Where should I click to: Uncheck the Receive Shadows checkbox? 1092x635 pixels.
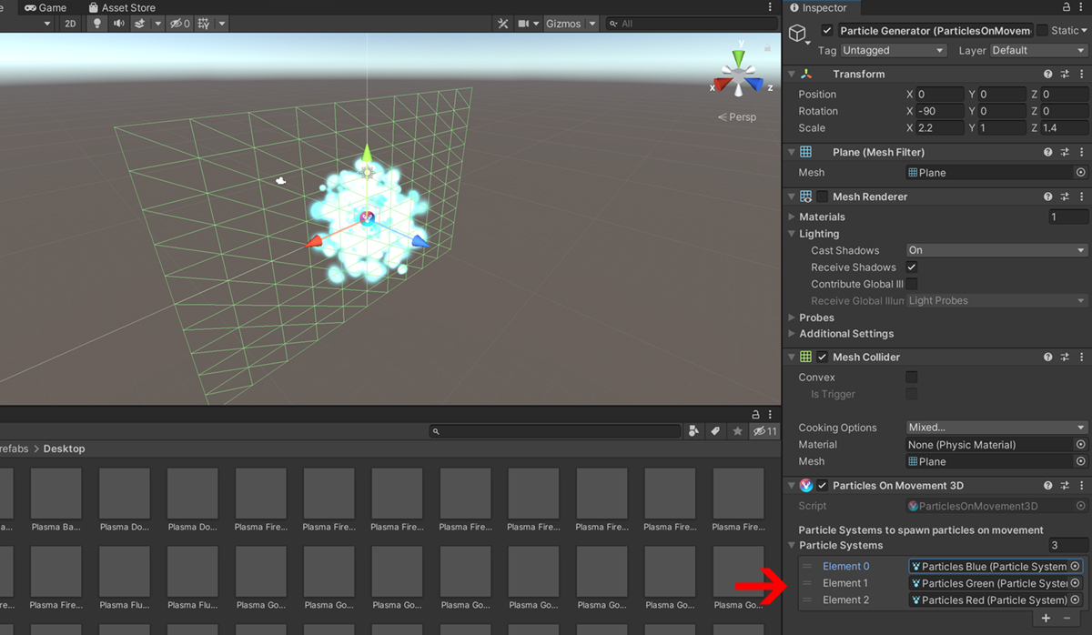tap(912, 267)
